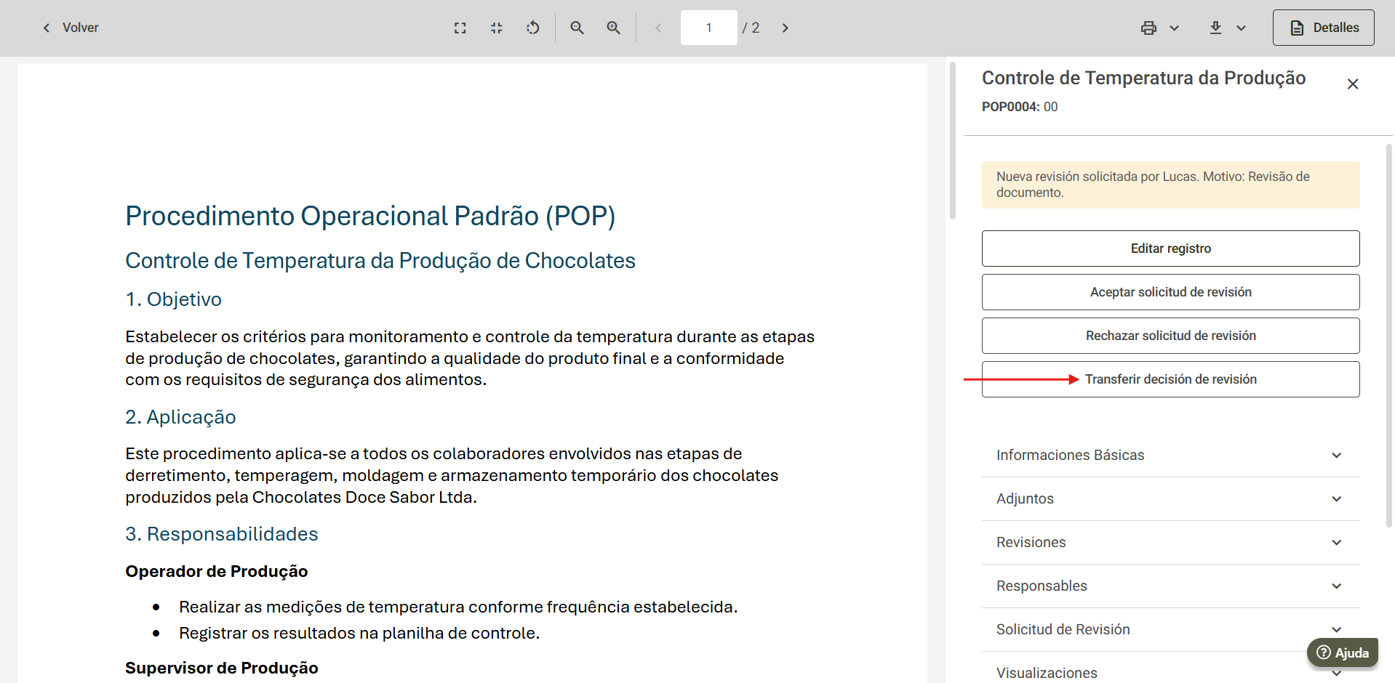Click the Editar registro button
Image resolution: width=1395 pixels, height=683 pixels.
[x=1170, y=248]
